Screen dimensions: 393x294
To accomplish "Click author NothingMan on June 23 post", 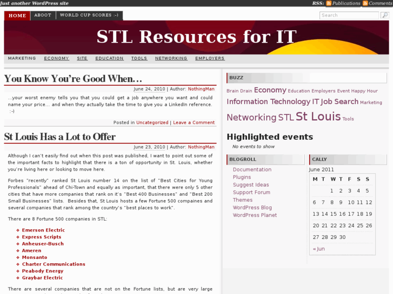I will point(201,147).
